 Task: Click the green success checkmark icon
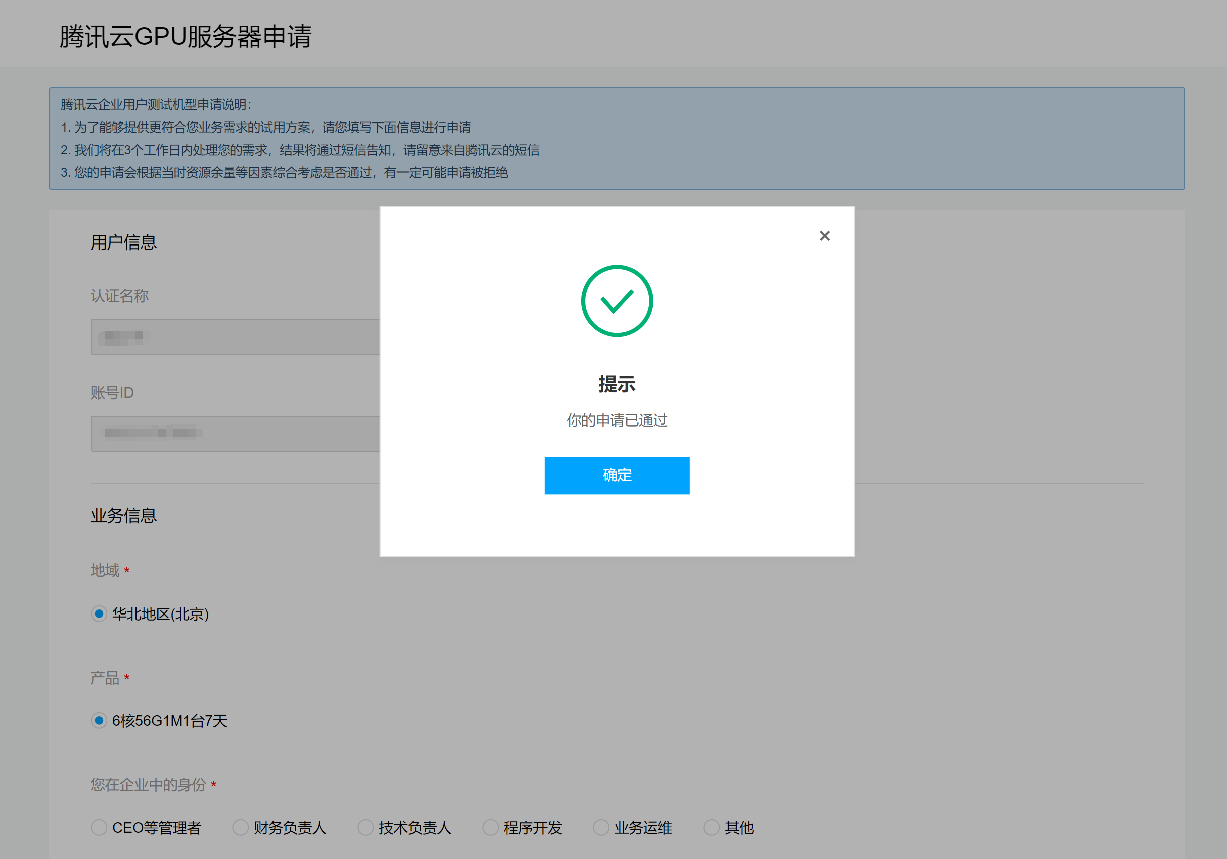tap(617, 300)
